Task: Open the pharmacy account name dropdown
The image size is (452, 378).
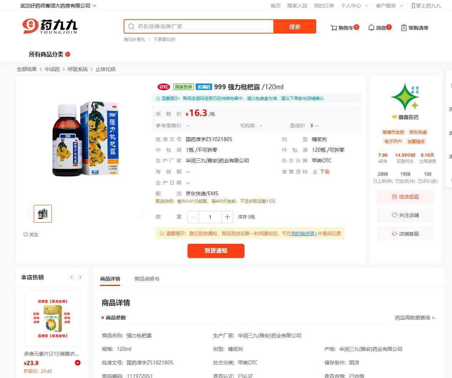Action: pyautogui.click(x=58, y=6)
